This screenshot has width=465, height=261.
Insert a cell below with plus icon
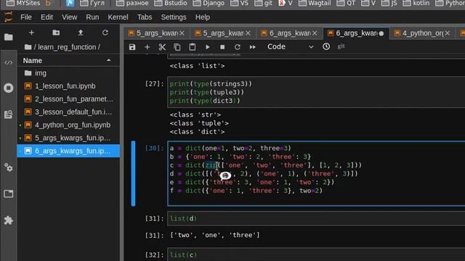click(147, 46)
